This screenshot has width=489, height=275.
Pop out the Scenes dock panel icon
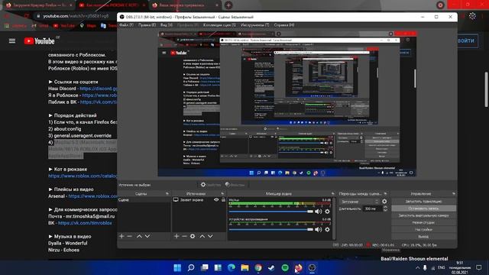tap(167, 193)
